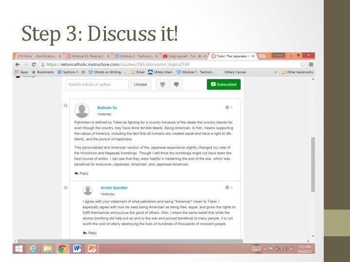
Task: Click the Chrome taskbar icon
Action: click(x=62, y=248)
